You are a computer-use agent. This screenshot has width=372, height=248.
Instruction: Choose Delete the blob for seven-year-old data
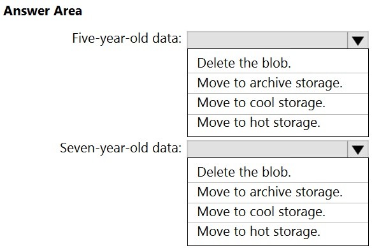[278, 172]
